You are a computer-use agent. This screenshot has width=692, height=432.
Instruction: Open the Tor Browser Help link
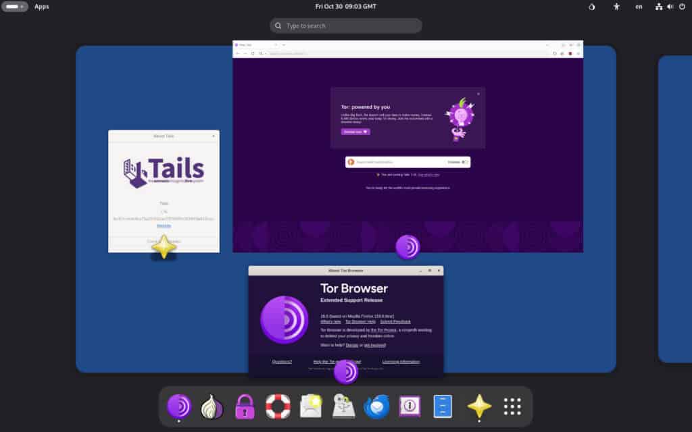[360, 322]
